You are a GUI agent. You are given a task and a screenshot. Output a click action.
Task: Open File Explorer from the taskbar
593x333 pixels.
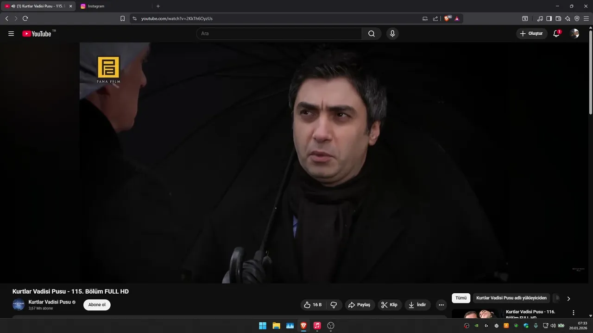276,326
